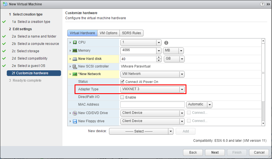
Task: Open the VM Network selection dropdown
Action: 182,74
